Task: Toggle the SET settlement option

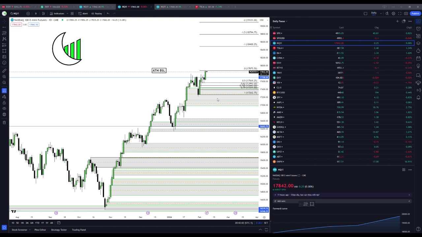Action: 266,223
